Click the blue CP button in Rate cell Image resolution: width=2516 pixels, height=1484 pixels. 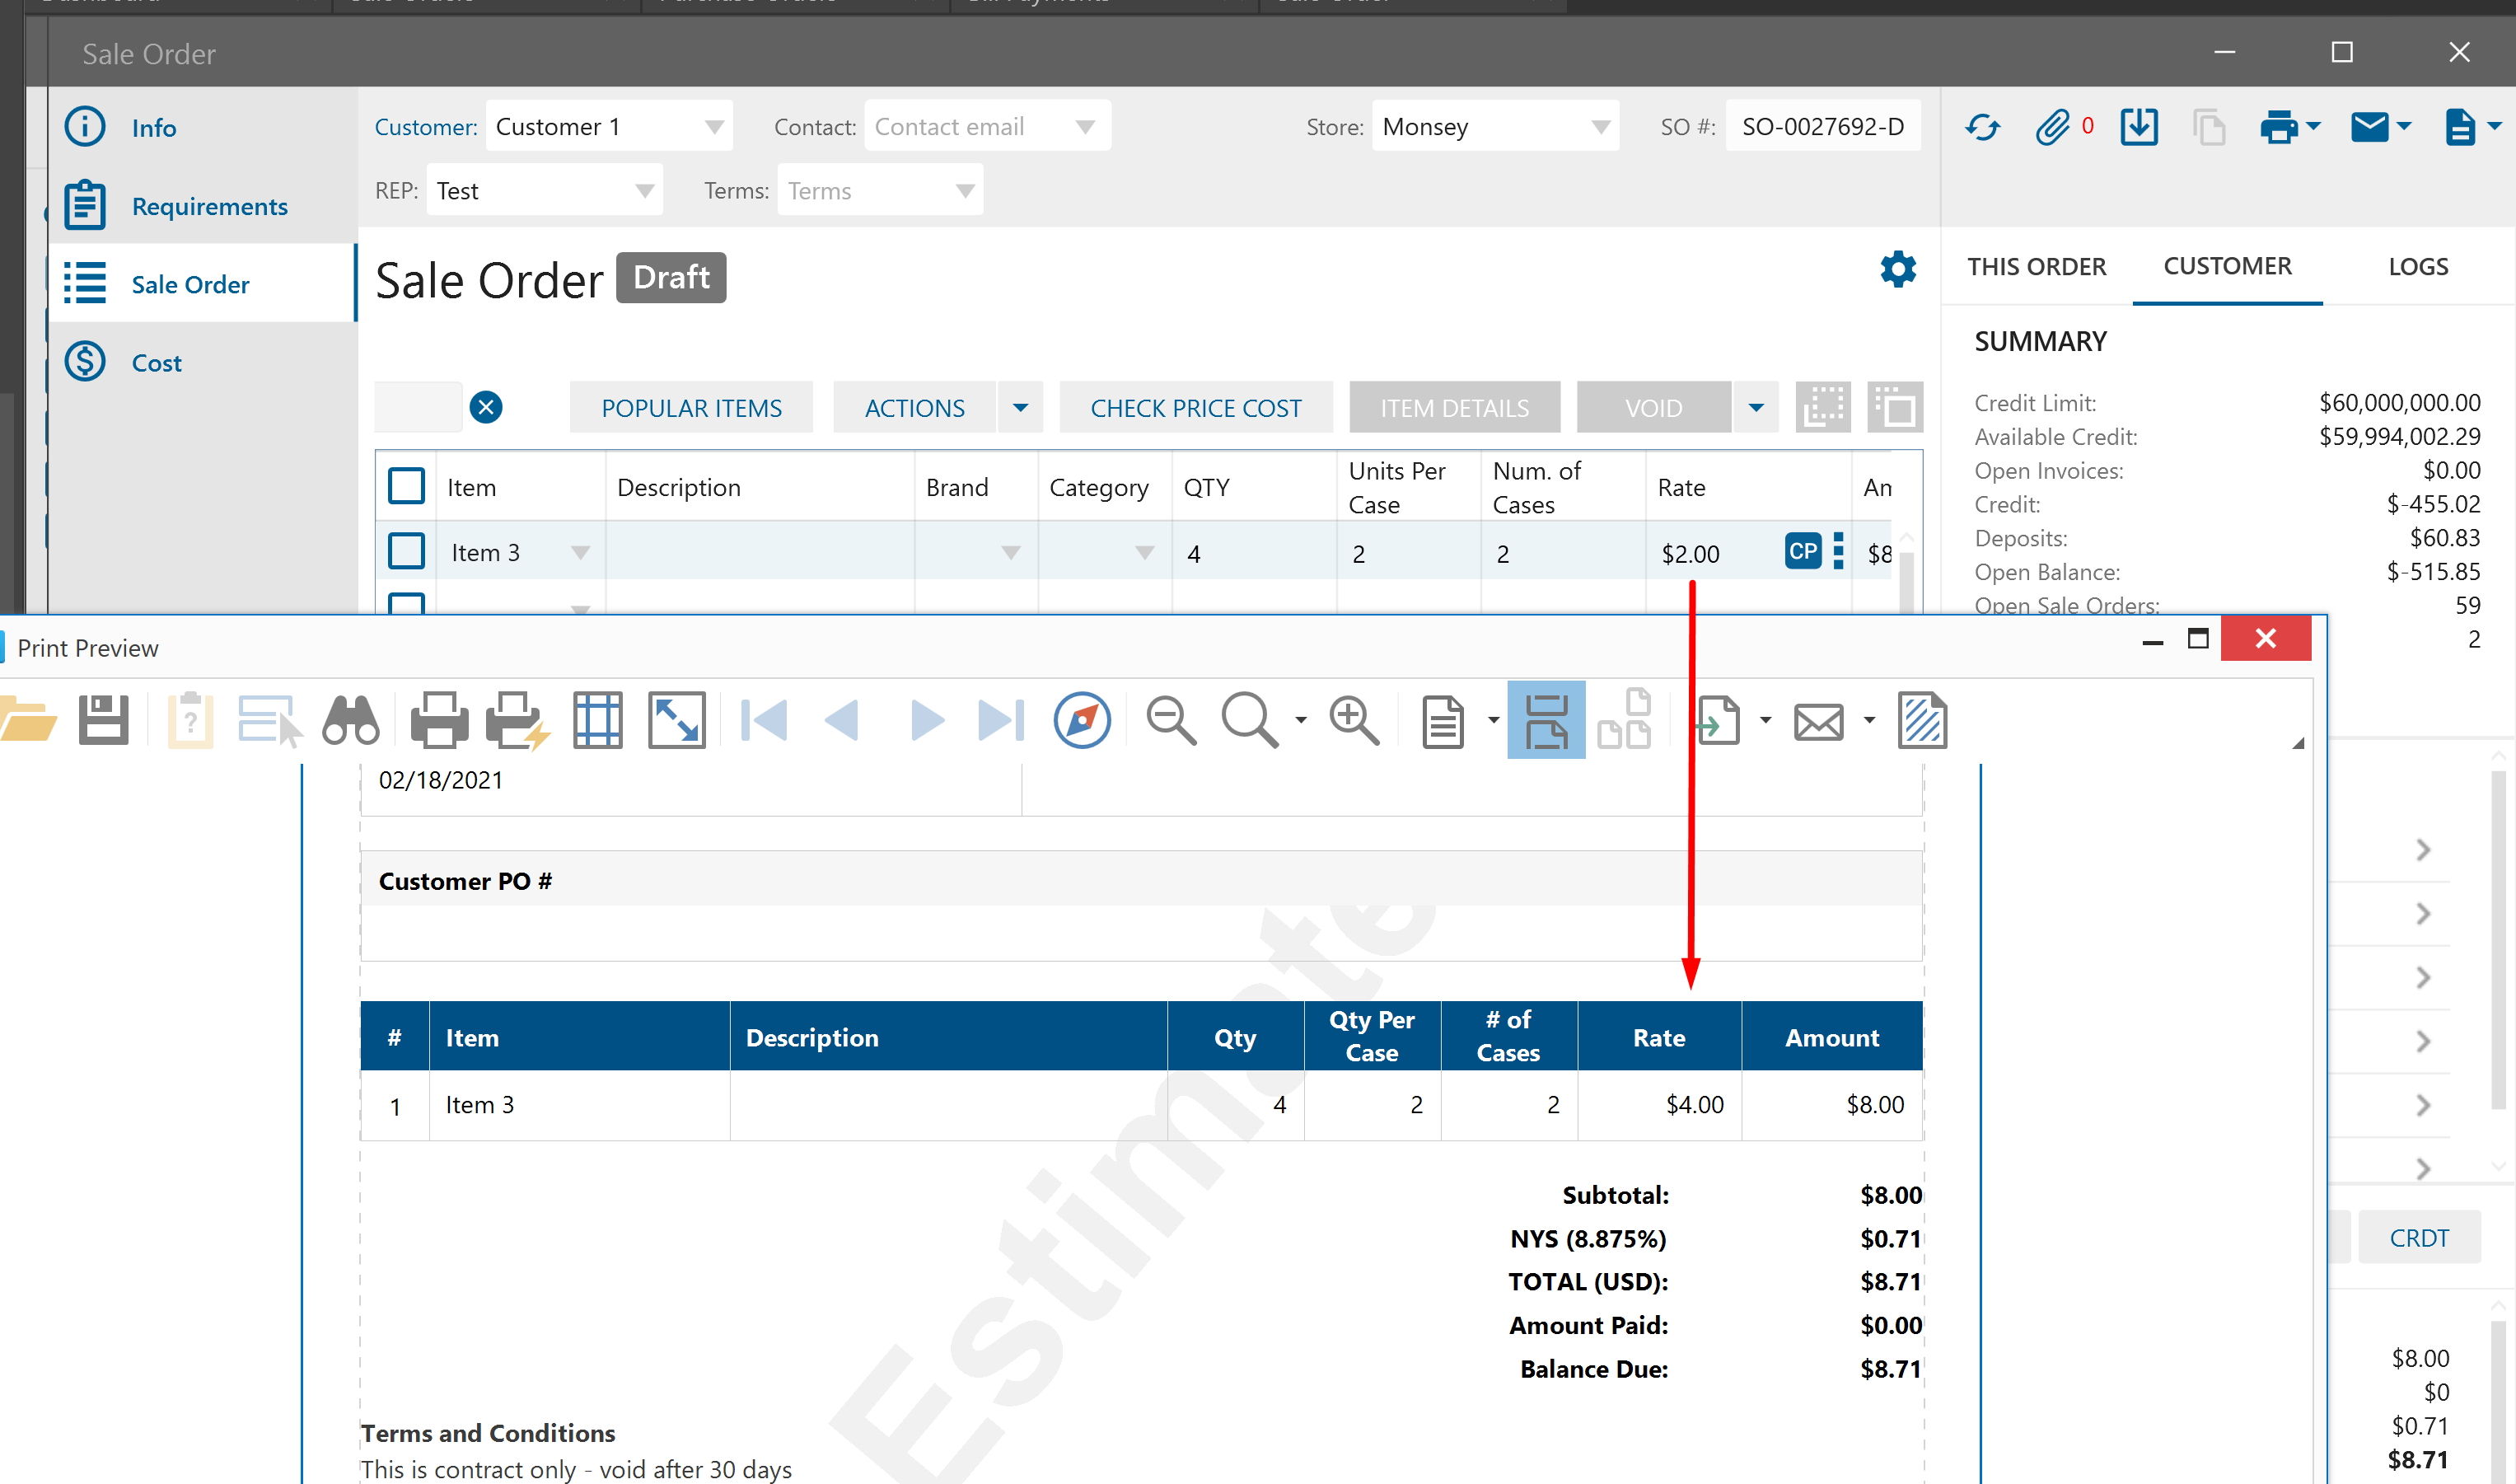[x=1803, y=551]
